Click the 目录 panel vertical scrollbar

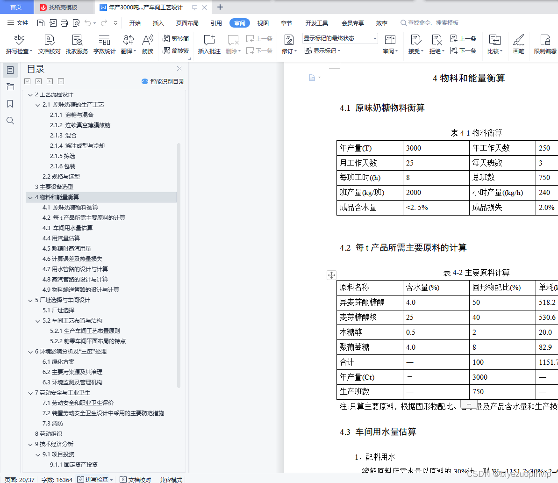179,265
